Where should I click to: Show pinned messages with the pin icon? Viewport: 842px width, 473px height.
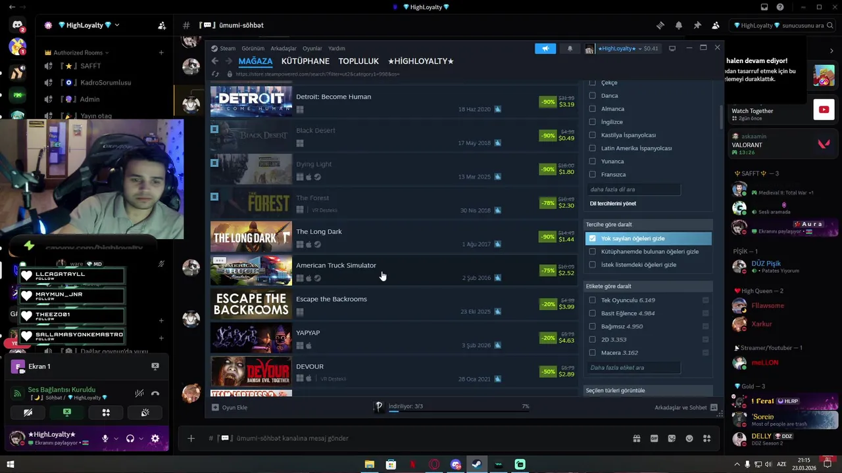pyautogui.click(x=697, y=26)
